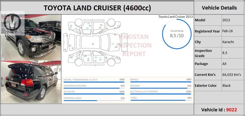
Task: Click the 94% Interior percentage
Action: click(189, 86)
